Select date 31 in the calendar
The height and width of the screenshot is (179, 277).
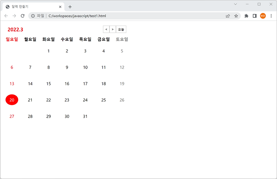[x=85, y=116]
